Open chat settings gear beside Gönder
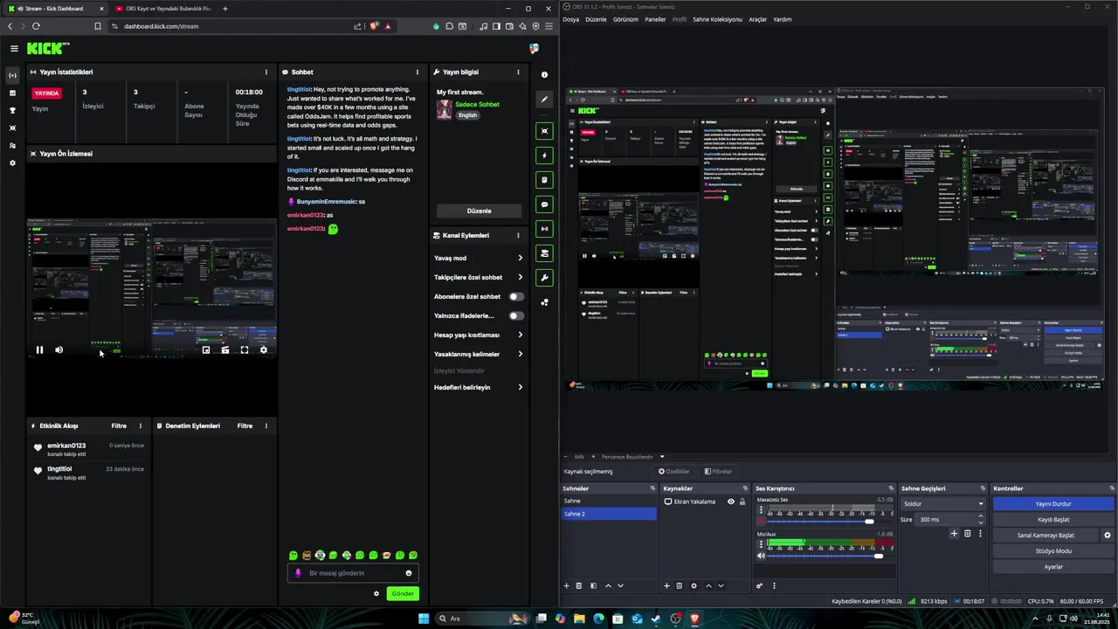The image size is (1118, 629). coord(376,593)
